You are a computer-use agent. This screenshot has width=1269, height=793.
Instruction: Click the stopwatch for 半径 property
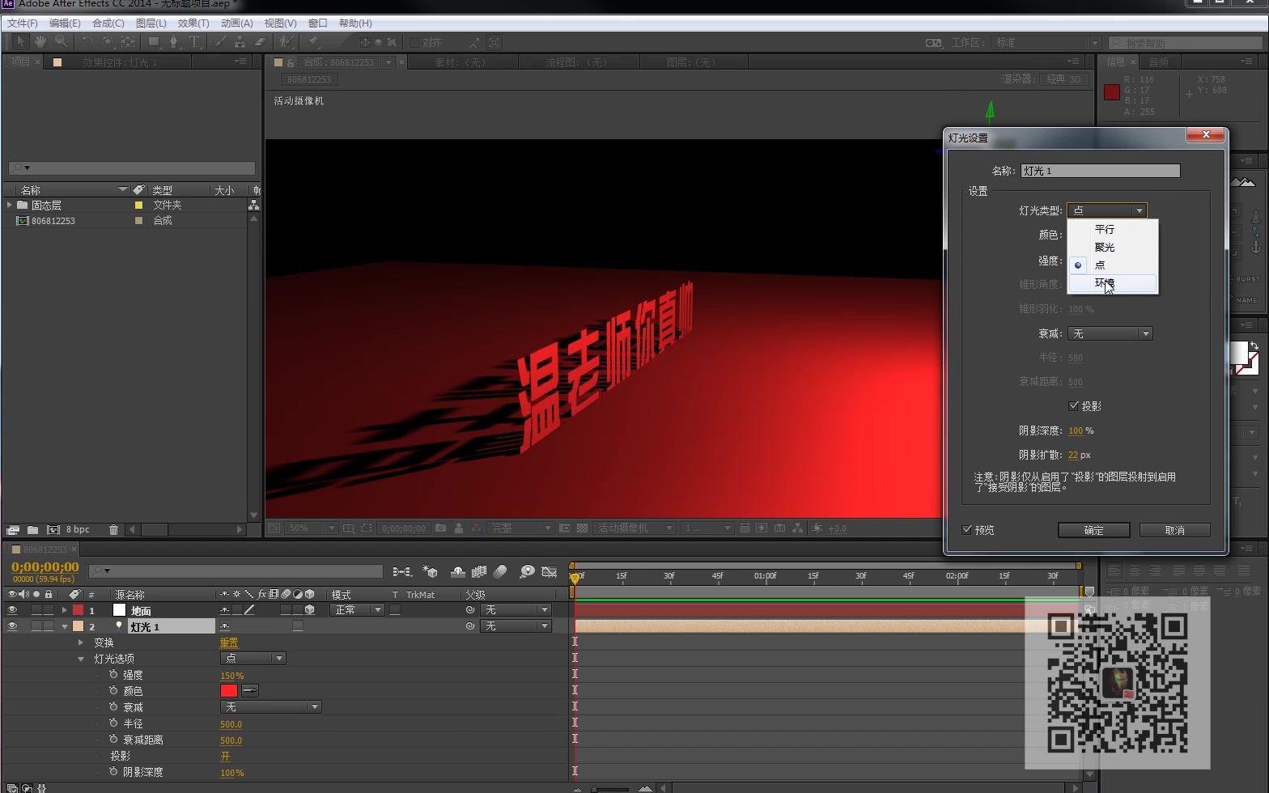pyautogui.click(x=113, y=723)
